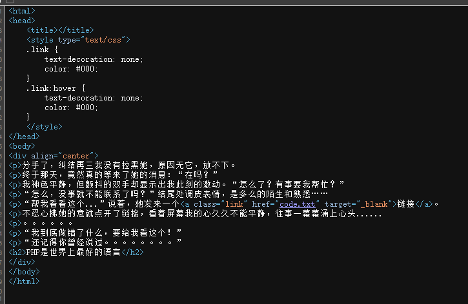The image size is (468, 304).
Task: Click color: #000 under .link:hover rule
Action: point(71,108)
